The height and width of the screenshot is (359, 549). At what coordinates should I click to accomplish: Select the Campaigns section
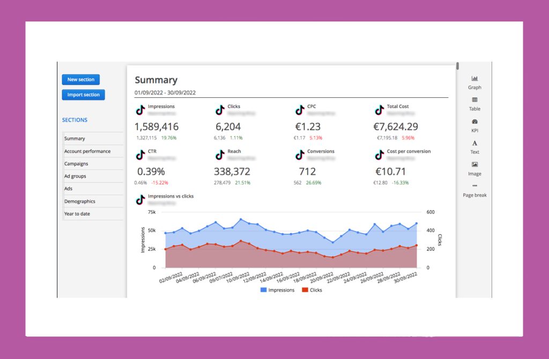coord(76,164)
